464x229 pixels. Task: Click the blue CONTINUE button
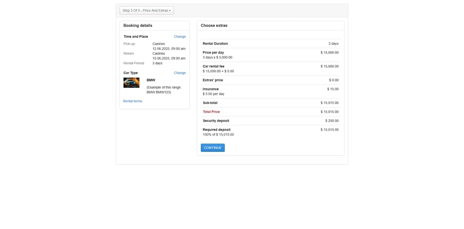pyautogui.click(x=213, y=148)
